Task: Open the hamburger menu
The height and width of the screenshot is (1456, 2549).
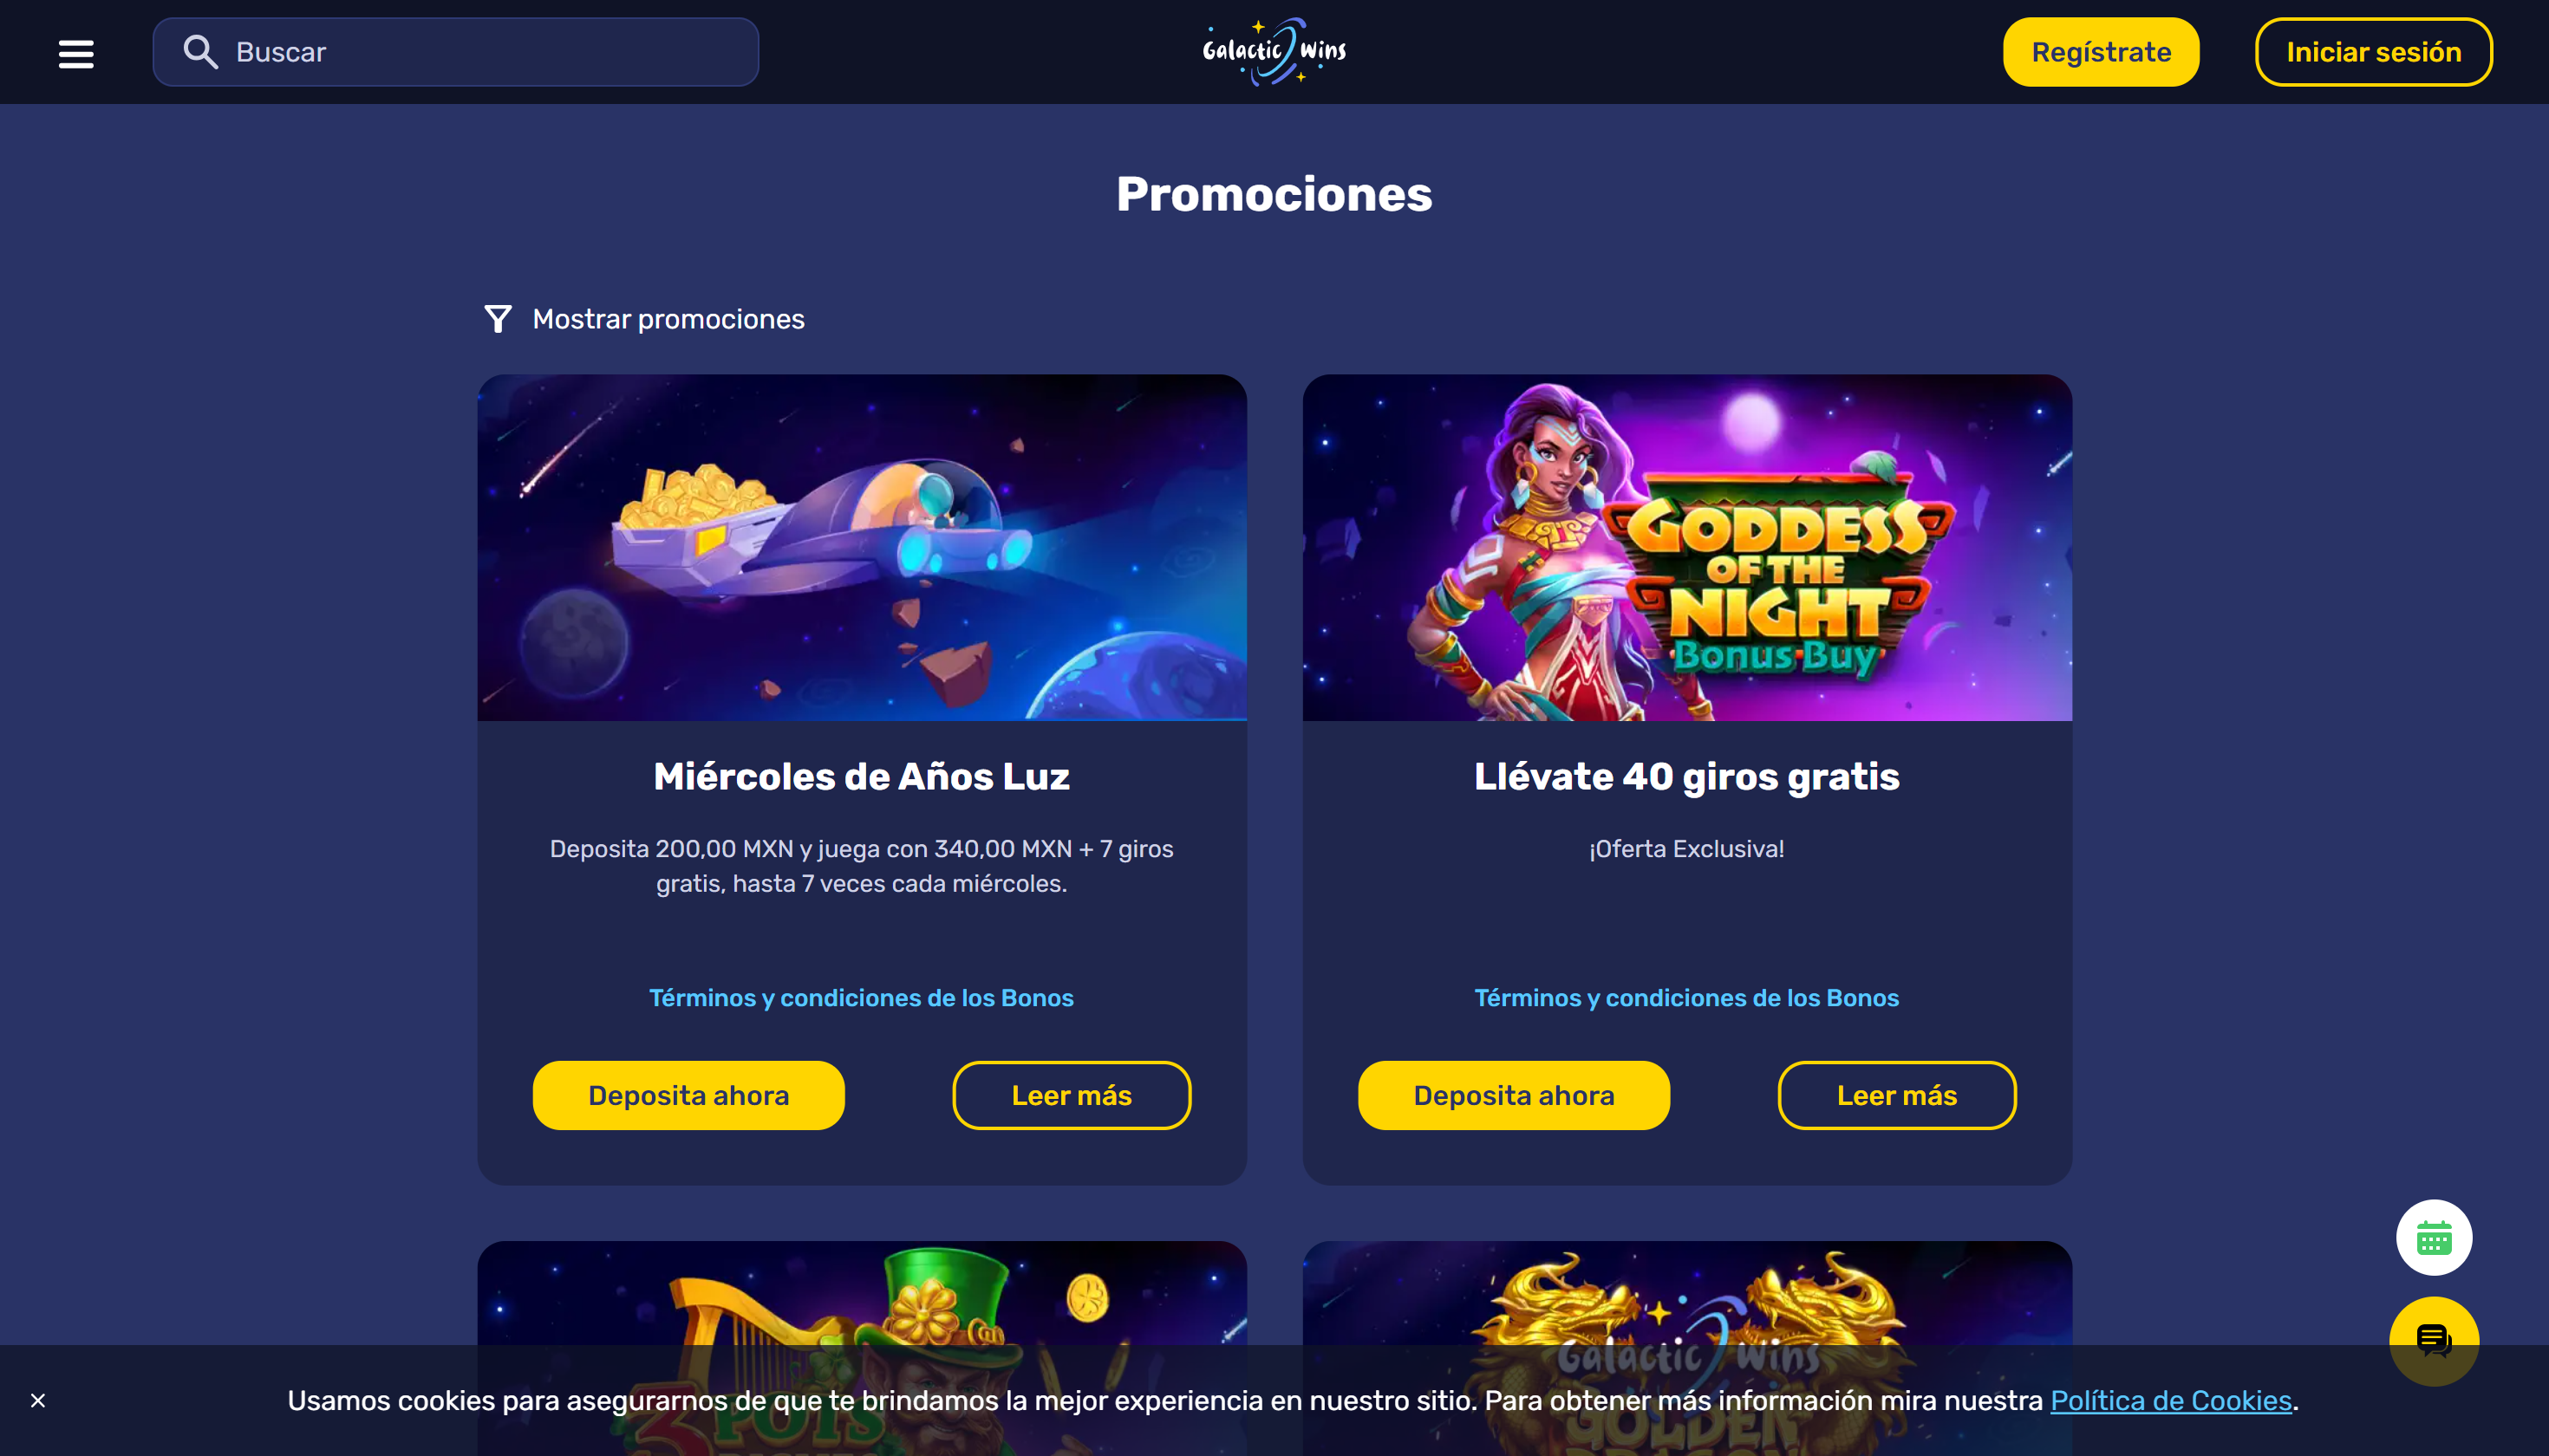Action: point(76,53)
